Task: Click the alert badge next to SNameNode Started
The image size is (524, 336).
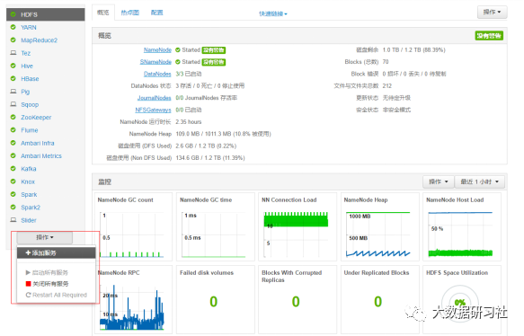Action: pyautogui.click(x=214, y=62)
